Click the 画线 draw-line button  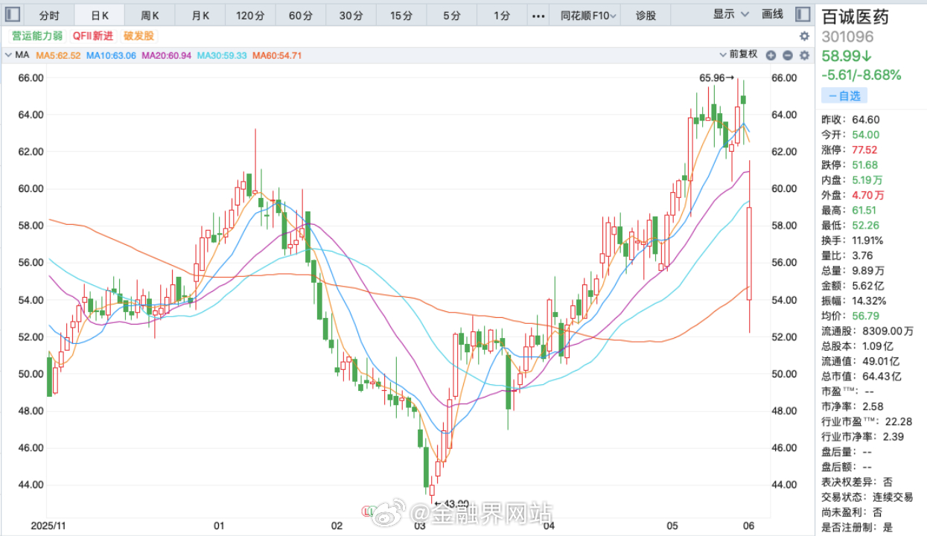point(773,14)
